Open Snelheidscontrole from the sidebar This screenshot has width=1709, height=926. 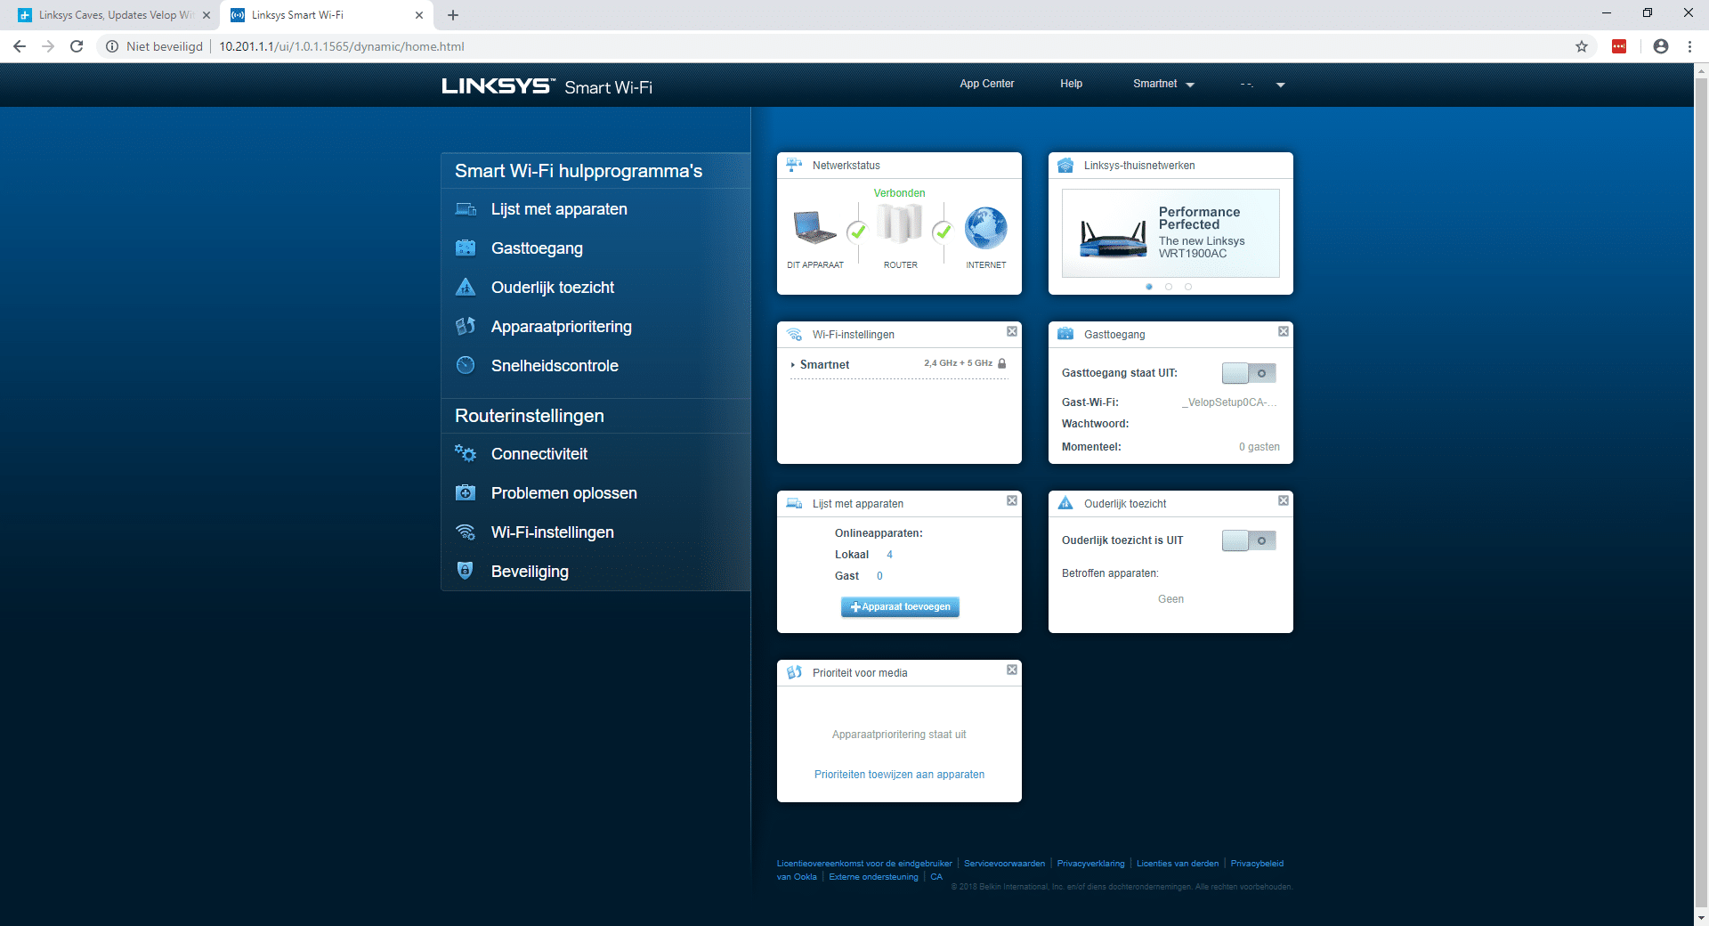coord(555,366)
